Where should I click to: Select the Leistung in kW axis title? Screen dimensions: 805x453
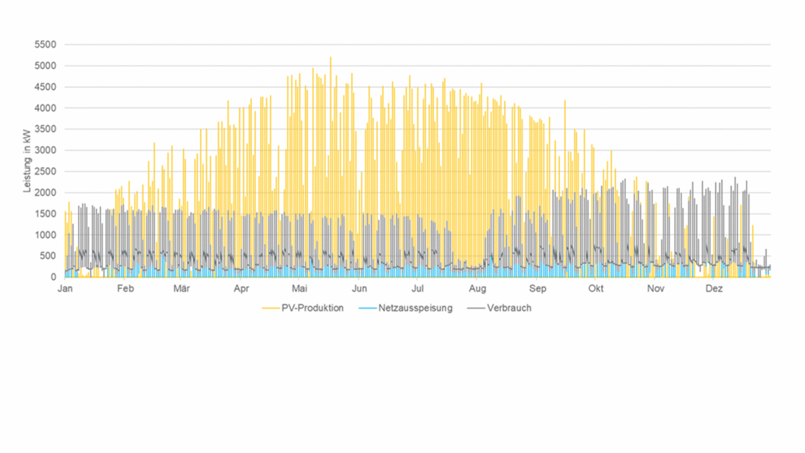click(x=28, y=161)
